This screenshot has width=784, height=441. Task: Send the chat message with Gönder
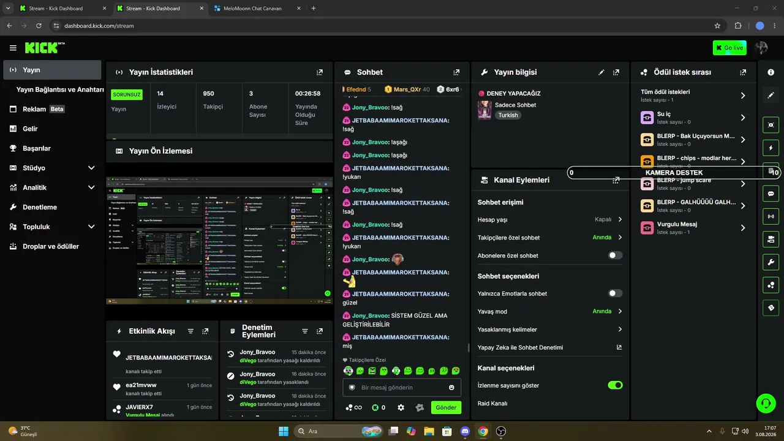(446, 407)
